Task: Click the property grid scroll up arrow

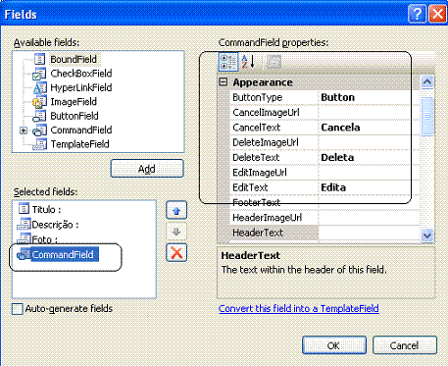Action: coord(427,82)
